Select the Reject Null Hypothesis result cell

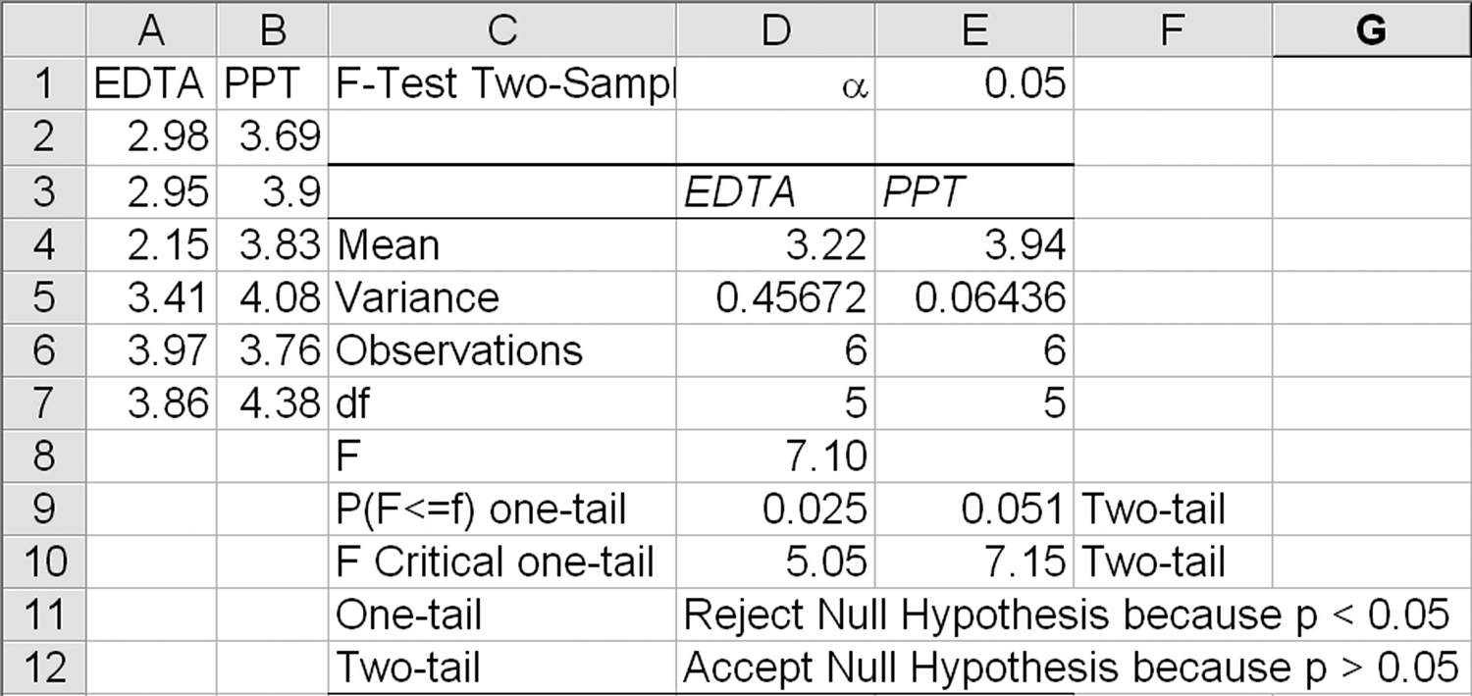click(1066, 615)
